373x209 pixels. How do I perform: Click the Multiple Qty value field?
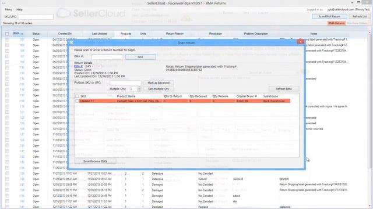pos(133,89)
